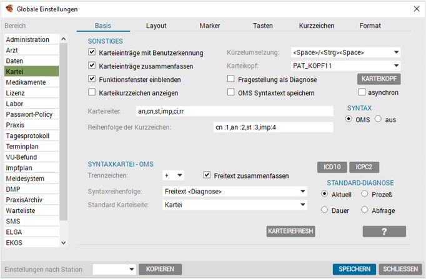Enable Karteikurzzeichen anzeigen checkbox

[92, 92]
